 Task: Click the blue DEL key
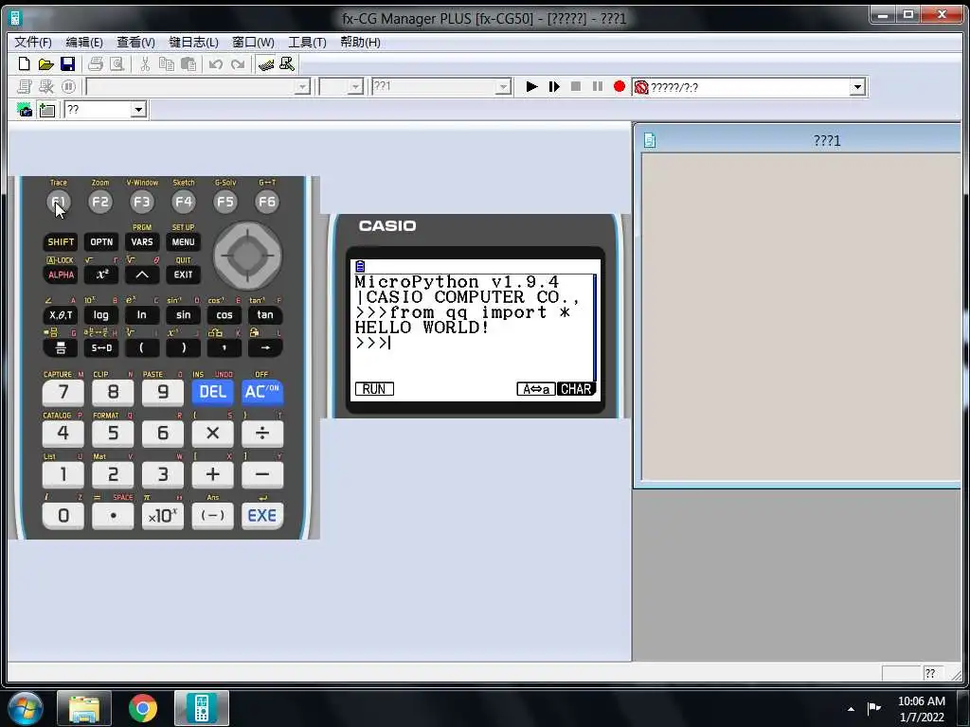(x=212, y=392)
